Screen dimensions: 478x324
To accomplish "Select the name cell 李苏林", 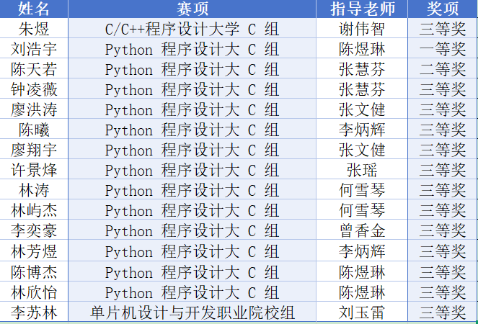I will (34, 312).
